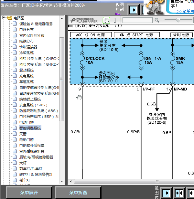This screenshot has height=199, width=194.
Task: Click the document icon beside 电动门锁
Action: 15,122
